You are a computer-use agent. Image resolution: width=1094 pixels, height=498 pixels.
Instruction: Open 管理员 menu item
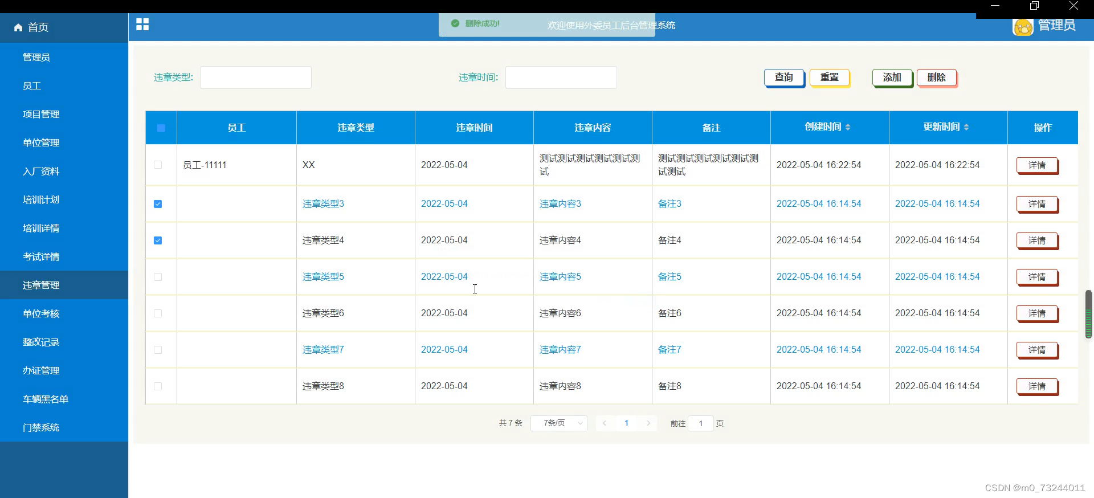point(64,57)
